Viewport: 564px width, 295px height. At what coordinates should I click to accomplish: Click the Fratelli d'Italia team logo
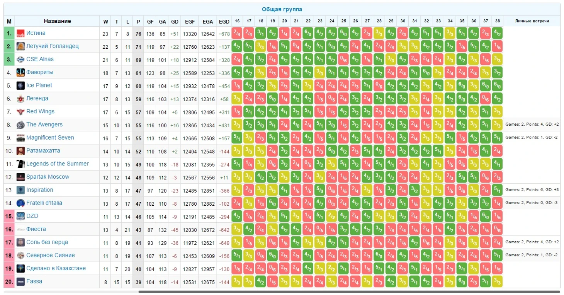coord(20,203)
